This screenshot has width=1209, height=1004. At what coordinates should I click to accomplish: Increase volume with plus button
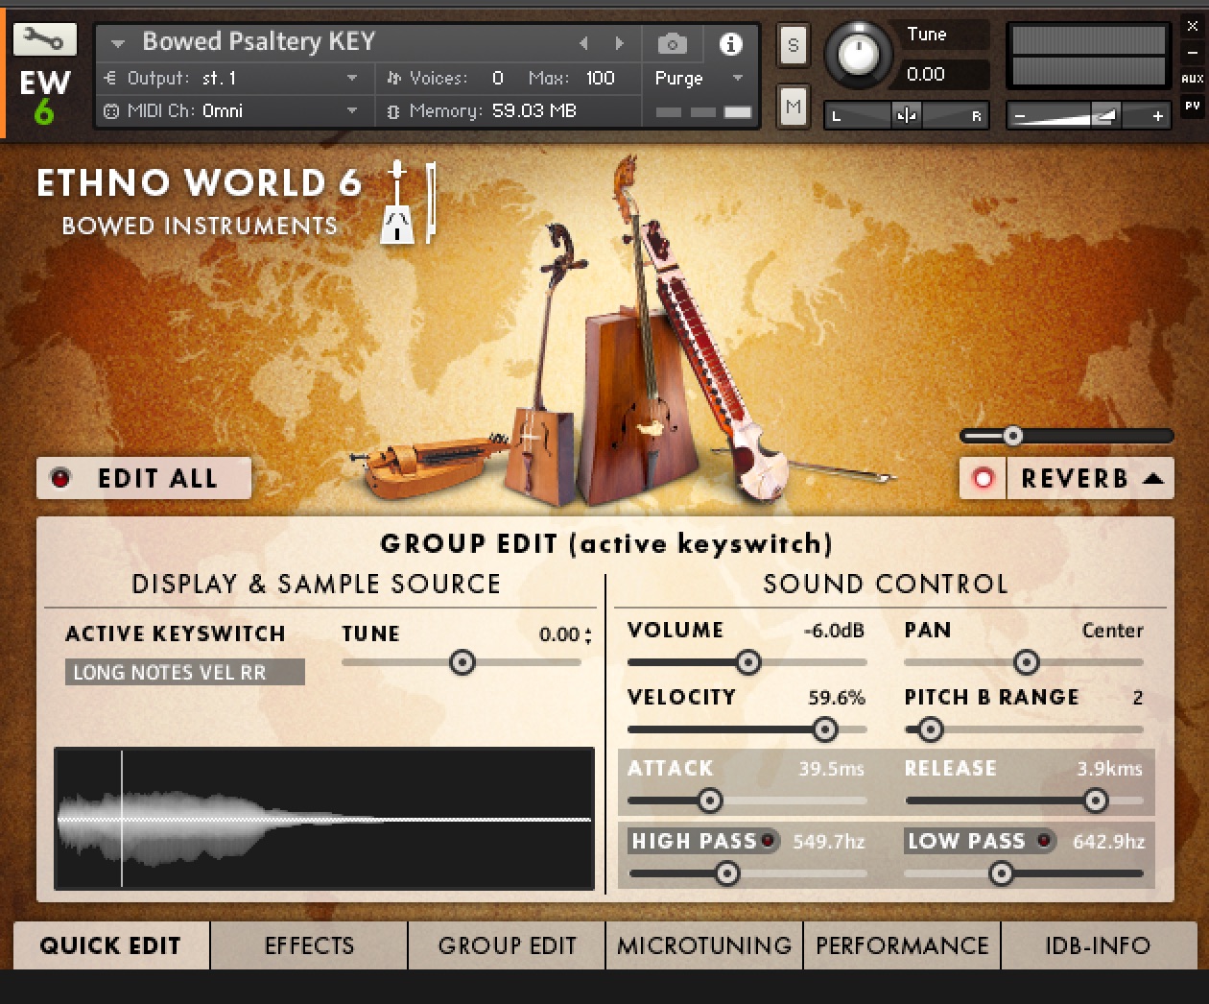[x=1158, y=116]
